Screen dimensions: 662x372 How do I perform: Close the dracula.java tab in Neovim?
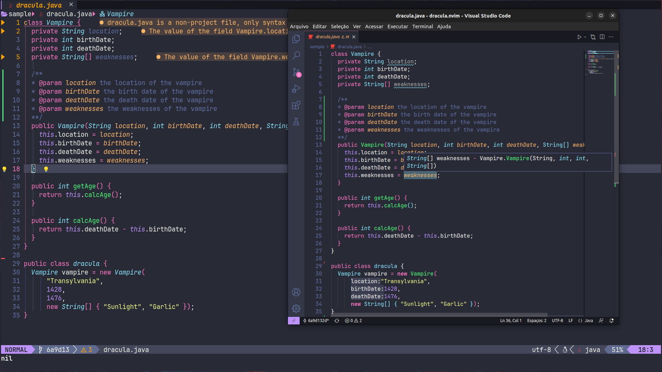click(71, 4)
